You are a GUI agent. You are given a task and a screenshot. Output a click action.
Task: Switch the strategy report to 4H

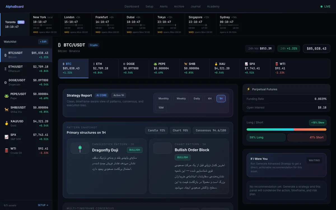[210, 99]
